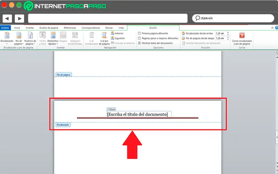278x174 pixels.
Task: Uncheck Mostrar texto del documento
Action: click(139, 43)
